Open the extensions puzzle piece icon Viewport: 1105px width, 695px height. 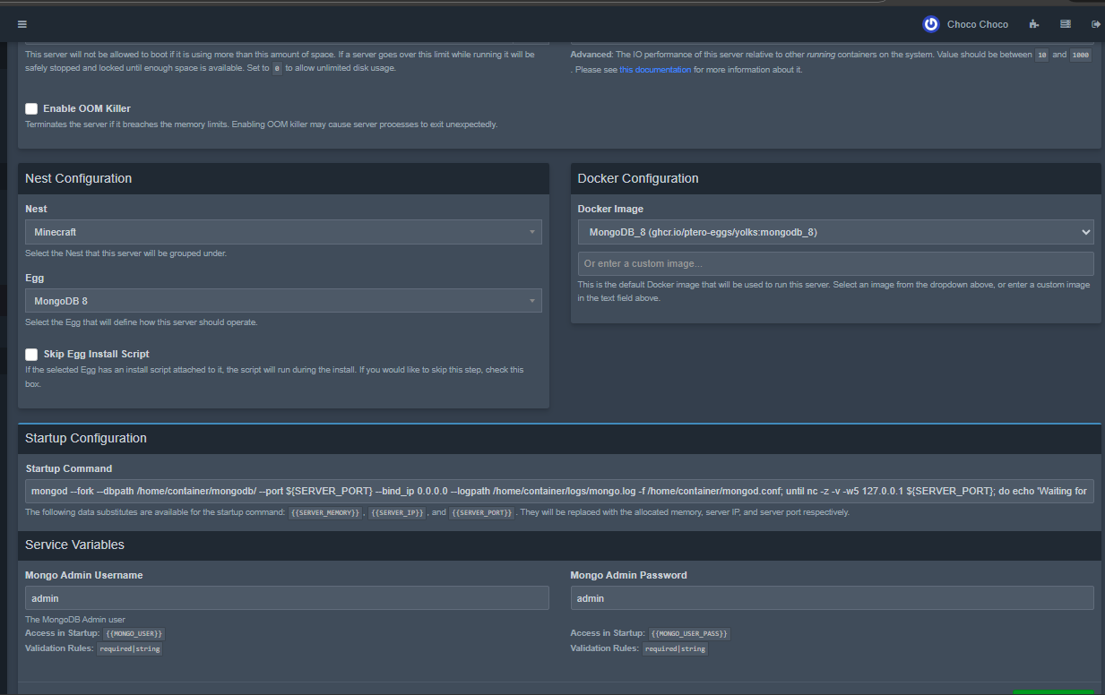(x=1034, y=24)
